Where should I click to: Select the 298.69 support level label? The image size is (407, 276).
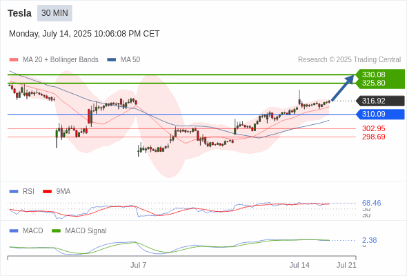[373, 137]
